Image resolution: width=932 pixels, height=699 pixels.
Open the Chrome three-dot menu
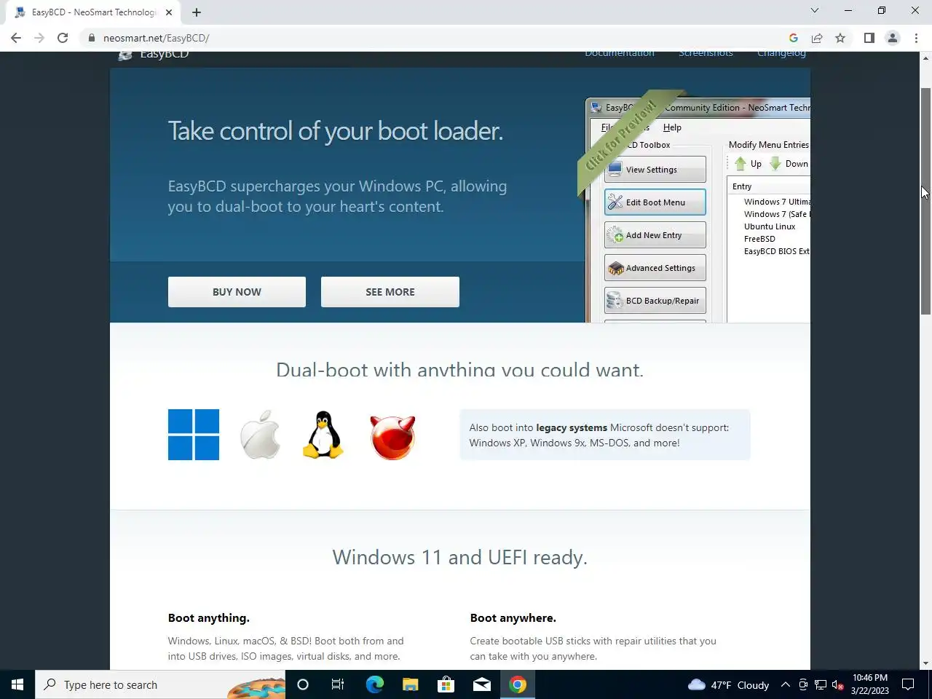tap(916, 38)
